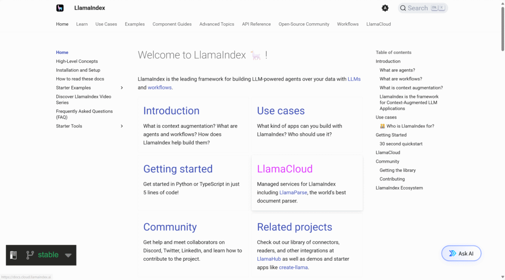Select Home in the left sidebar
This screenshot has width=505, height=280.
[62, 52]
